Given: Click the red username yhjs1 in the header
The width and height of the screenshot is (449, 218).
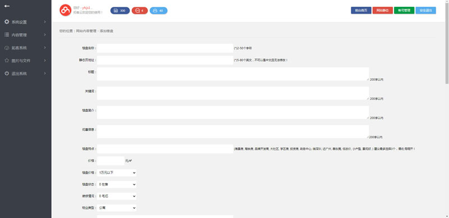Looking at the screenshot, I should (86, 8).
